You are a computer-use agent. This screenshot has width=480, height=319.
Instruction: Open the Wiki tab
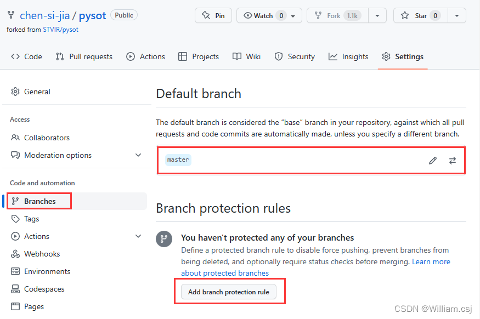(247, 56)
